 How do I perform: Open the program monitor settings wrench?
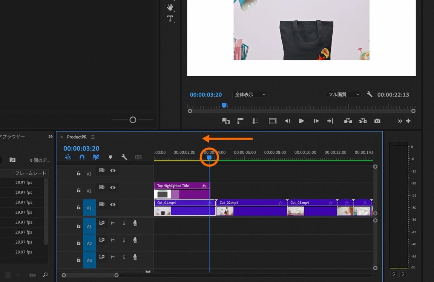(x=369, y=94)
